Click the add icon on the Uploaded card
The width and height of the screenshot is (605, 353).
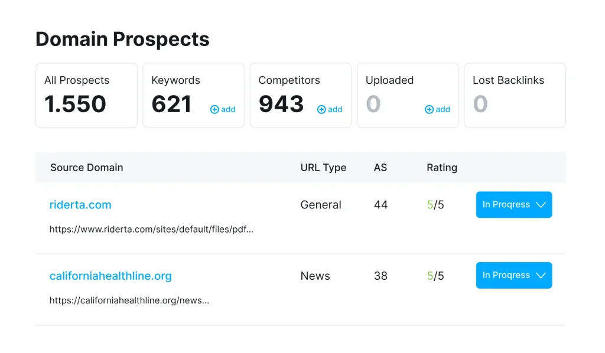[437, 109]
